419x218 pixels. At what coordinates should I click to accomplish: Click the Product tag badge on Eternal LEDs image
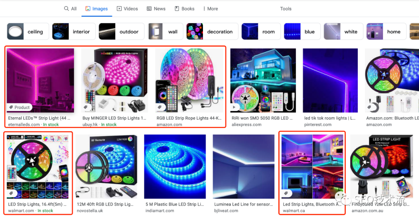(19, 107)
